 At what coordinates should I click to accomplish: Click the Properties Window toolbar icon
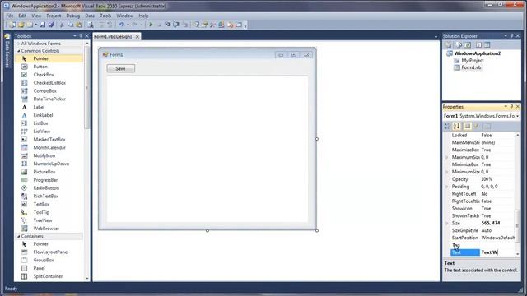coord(204,25)
